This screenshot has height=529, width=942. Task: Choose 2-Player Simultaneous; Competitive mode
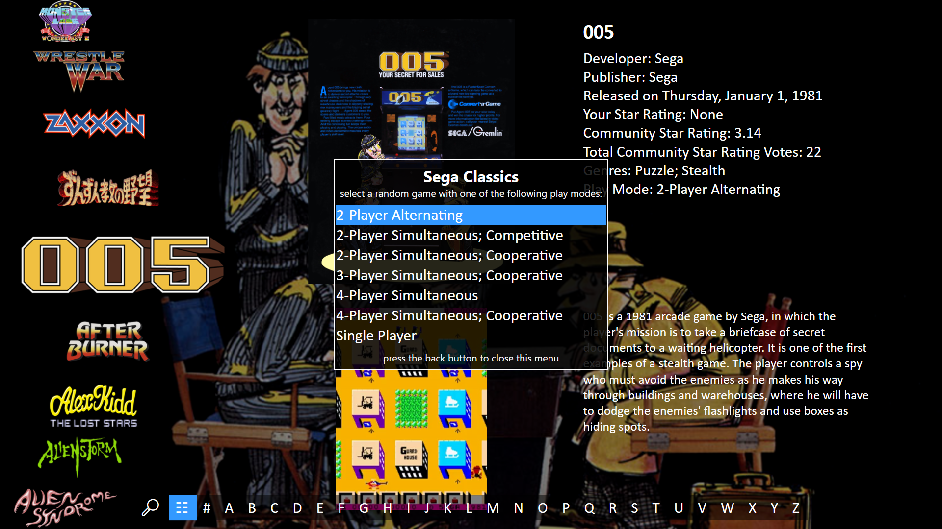471,235
